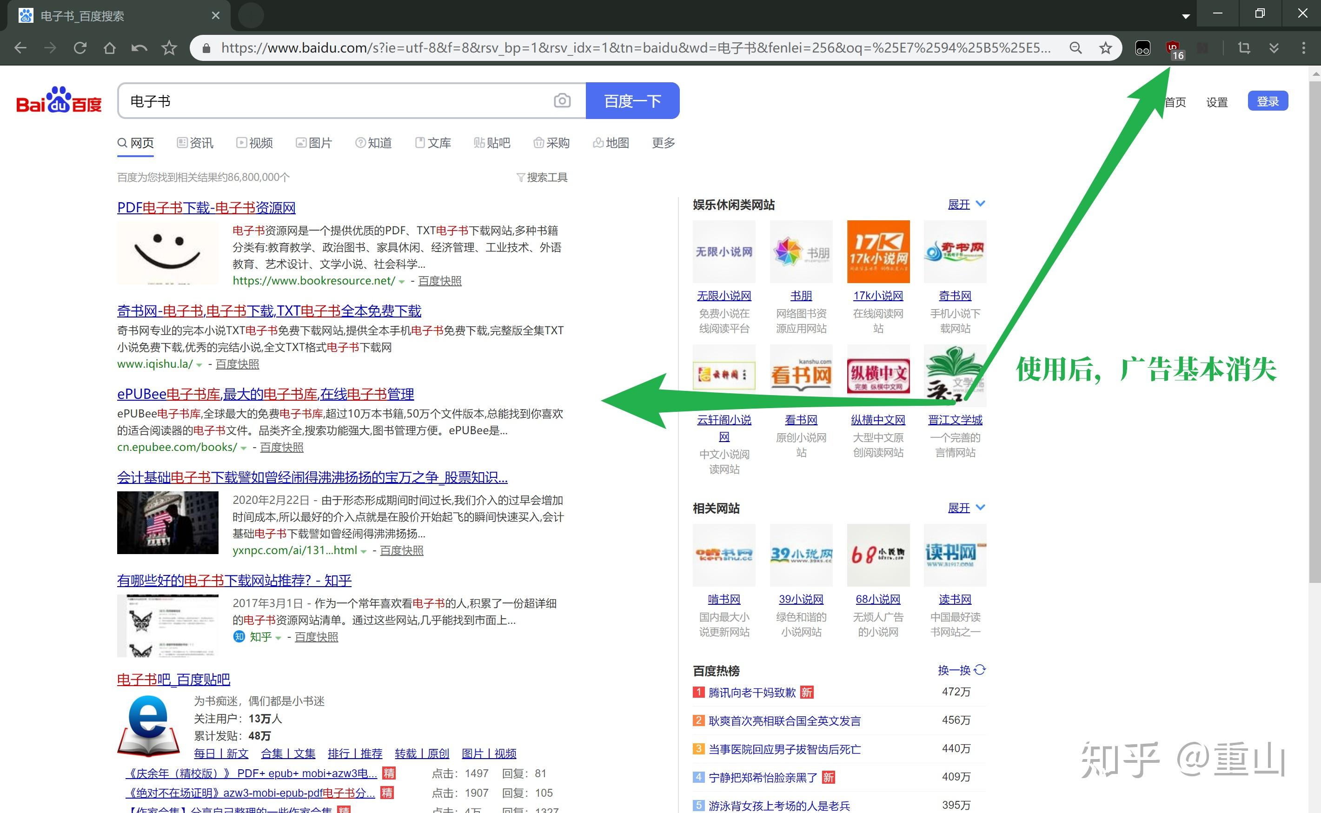Expand dropdown arrow after yxnpc.com URL
1321x813 pixels.
coord(364,552)
